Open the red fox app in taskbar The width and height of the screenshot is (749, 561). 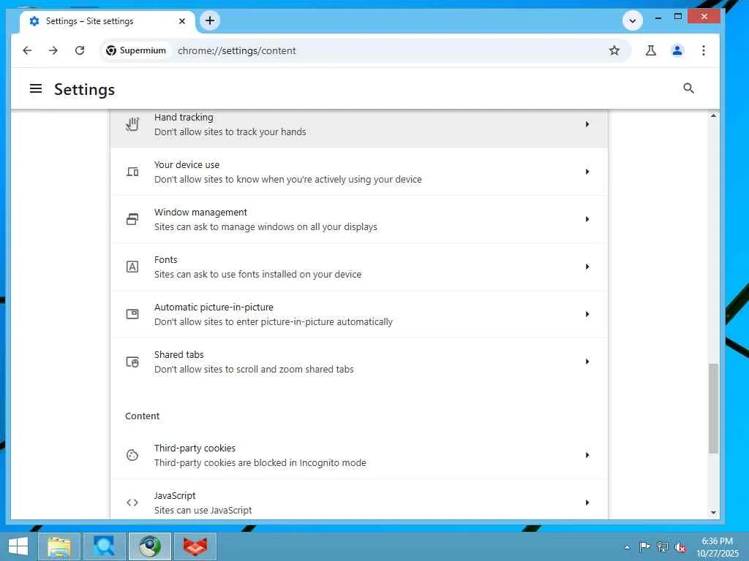pos(195,546)
